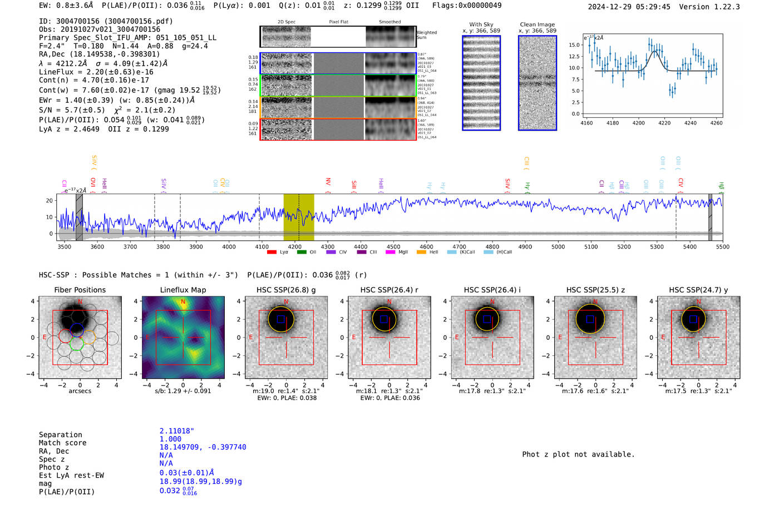Click the hatched gray band near 3550Å
Screen dimensions: 779x530
coord(79,217)
